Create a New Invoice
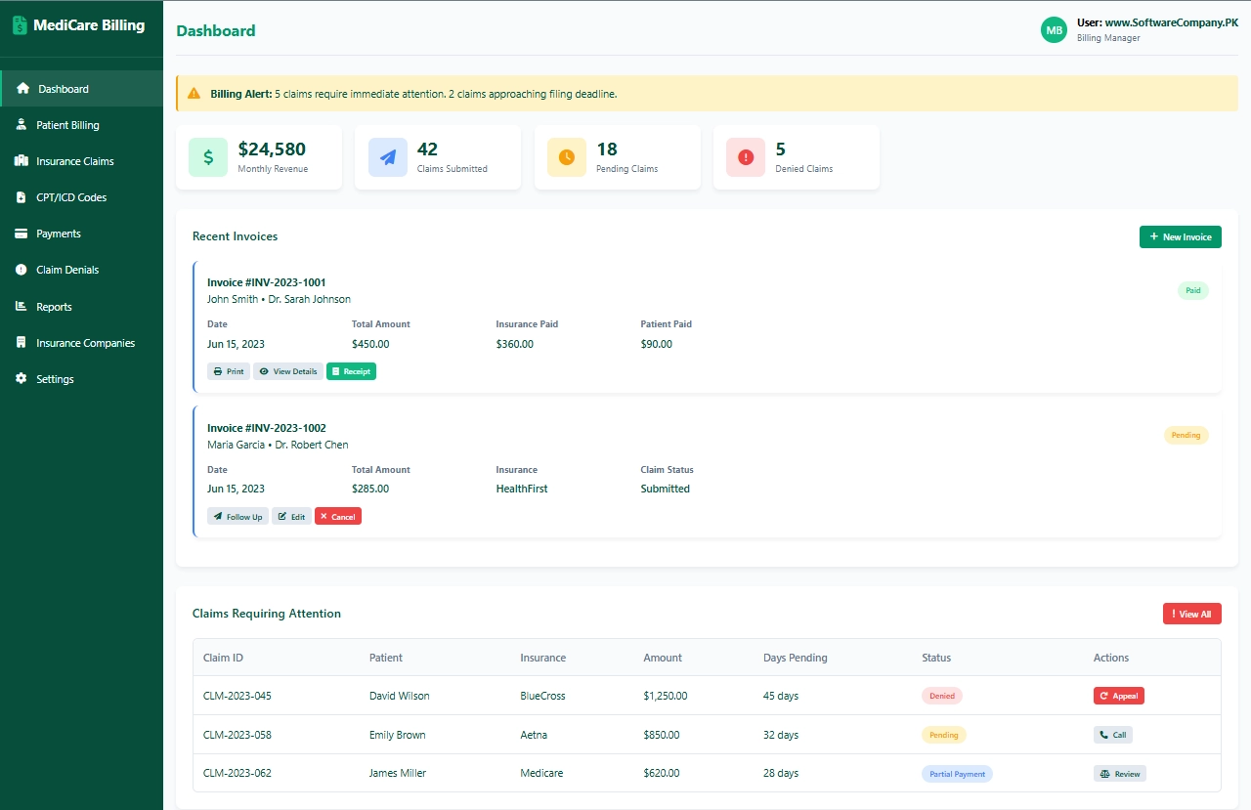The image size is (1251, 810). coord(1180,236)
